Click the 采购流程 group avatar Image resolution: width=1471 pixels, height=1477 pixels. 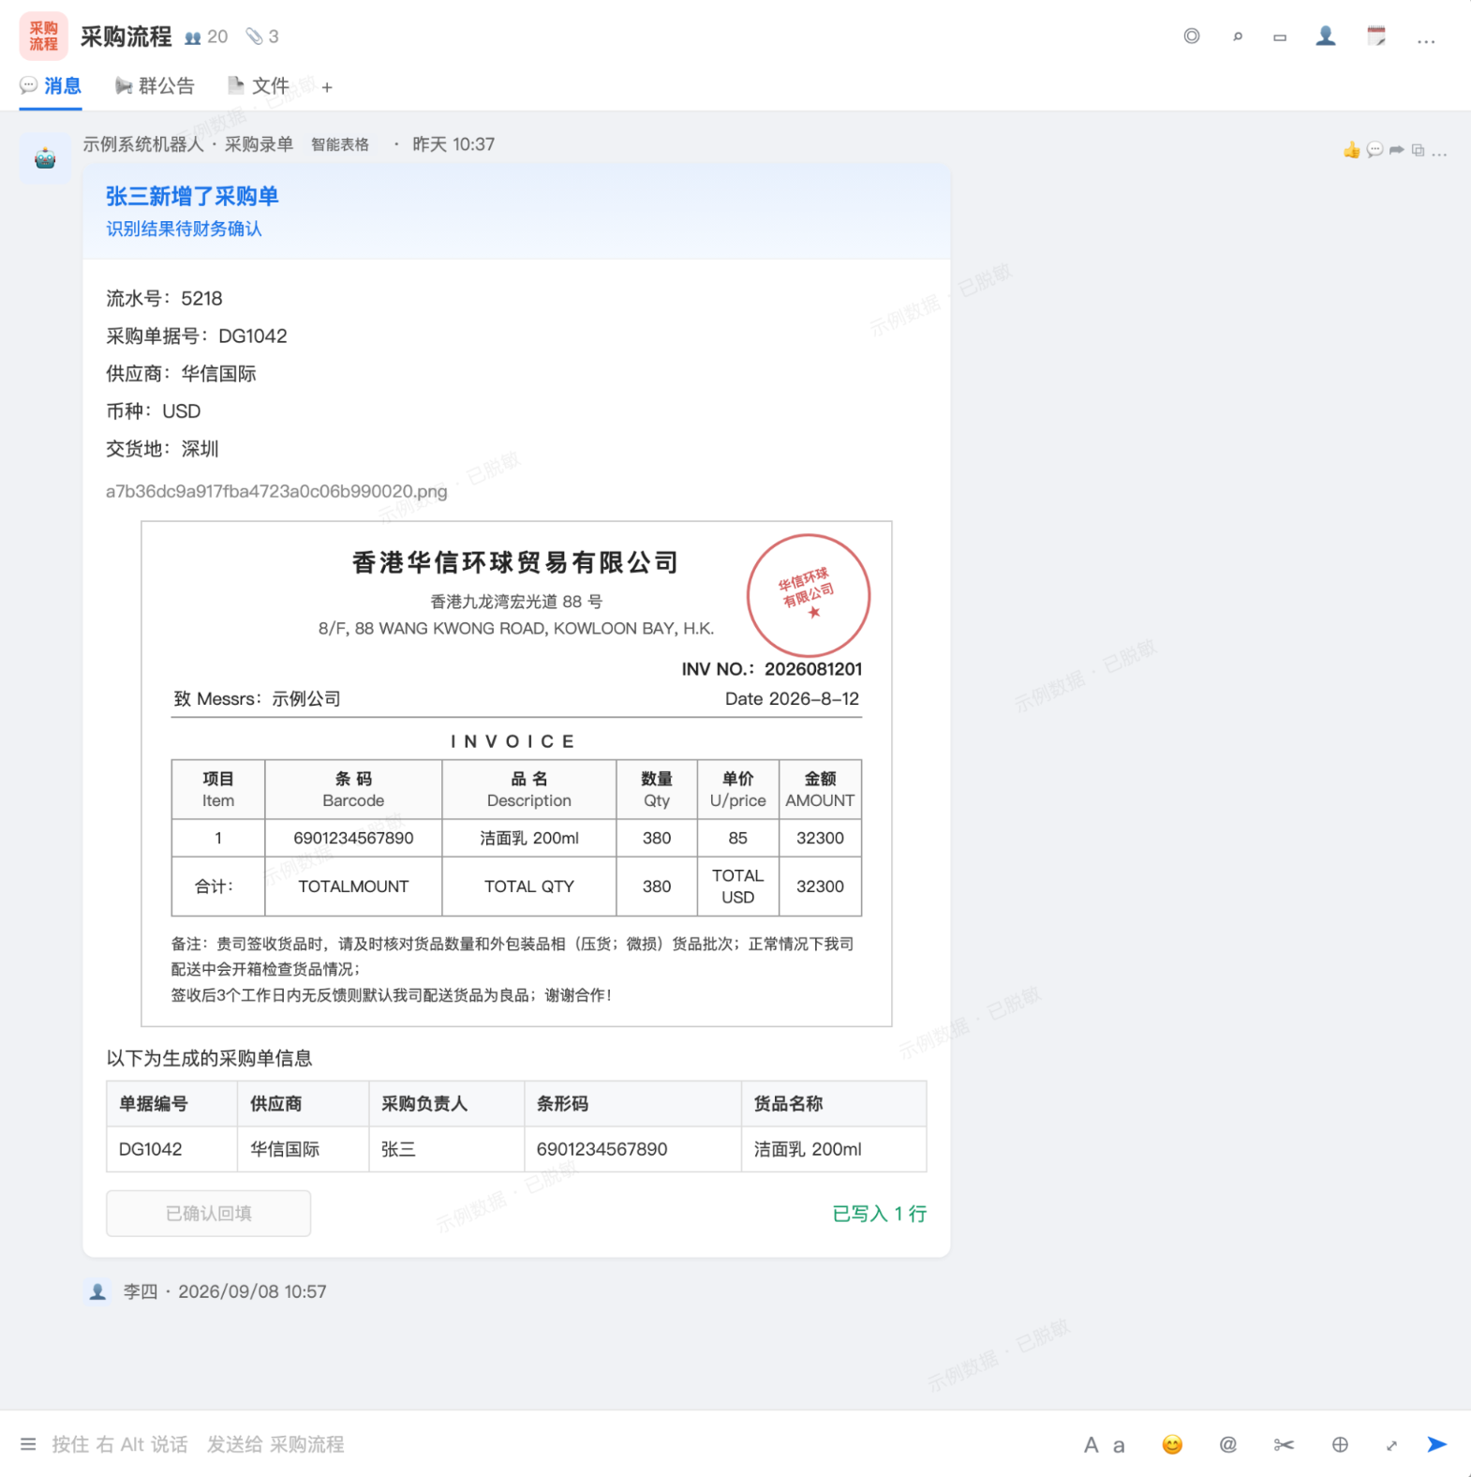pos(43,36)
